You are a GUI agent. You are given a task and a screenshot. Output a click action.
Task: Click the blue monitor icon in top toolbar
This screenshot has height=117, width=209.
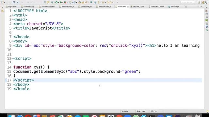click(14, 2)
